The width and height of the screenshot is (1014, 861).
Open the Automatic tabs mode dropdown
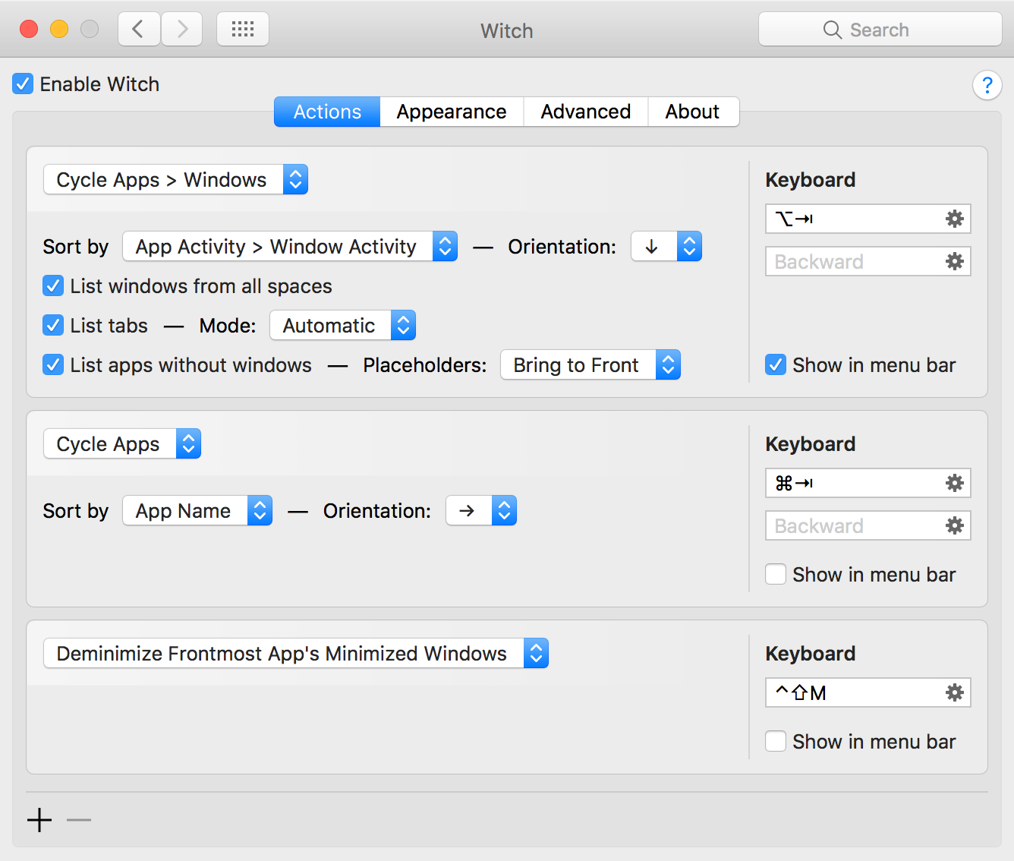(x=342, y=326)
